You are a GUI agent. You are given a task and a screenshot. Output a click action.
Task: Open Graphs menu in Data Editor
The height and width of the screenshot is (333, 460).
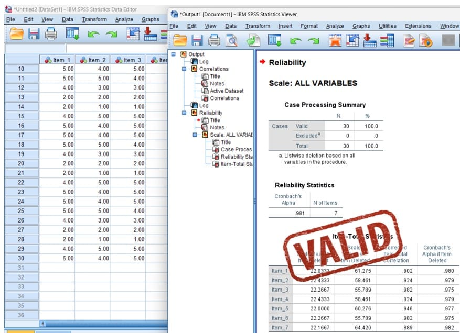tap(150, 19)
